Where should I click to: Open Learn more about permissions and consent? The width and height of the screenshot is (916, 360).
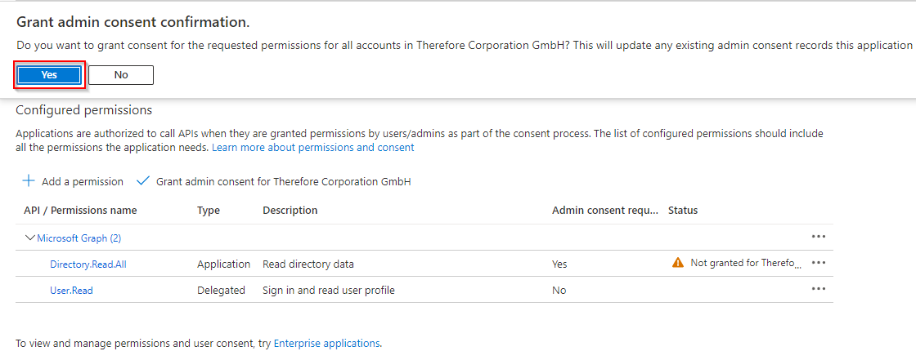(312, 148)
